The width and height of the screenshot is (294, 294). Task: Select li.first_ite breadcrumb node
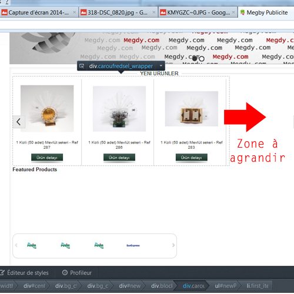258,286
